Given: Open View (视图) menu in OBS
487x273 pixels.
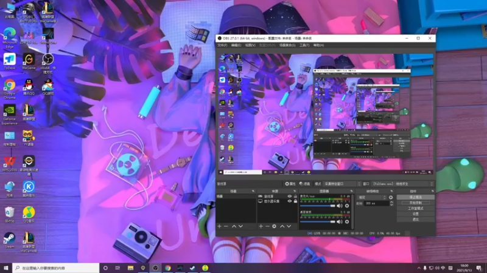Looking at the screenshot, I should coord(250,45).
